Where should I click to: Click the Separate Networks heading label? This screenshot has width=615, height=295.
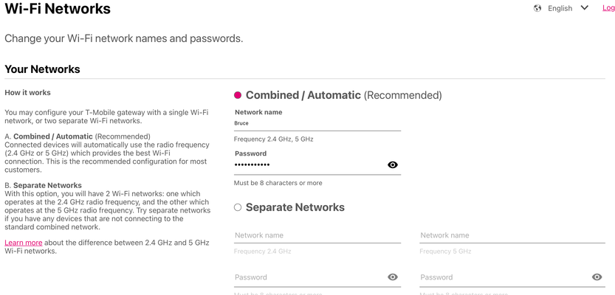[295, 207]
